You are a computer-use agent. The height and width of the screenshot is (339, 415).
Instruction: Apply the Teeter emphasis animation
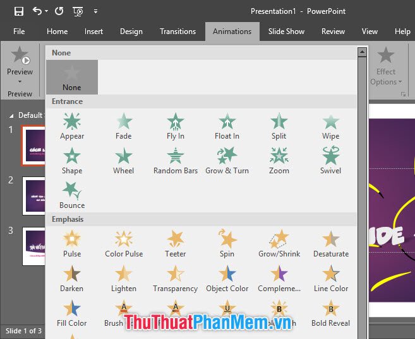(176, 243)
